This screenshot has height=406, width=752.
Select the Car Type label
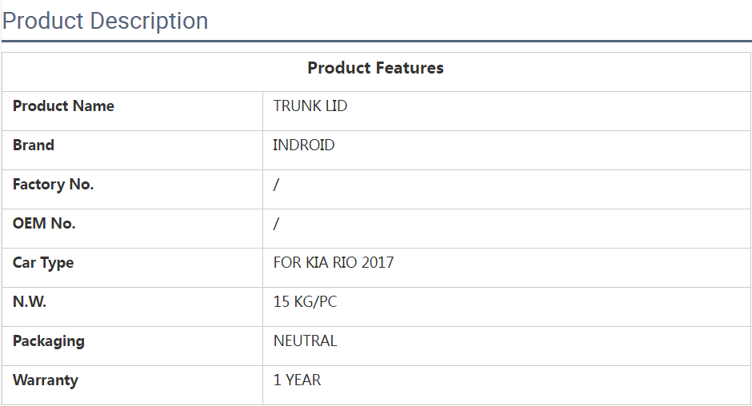click(43, 263)
